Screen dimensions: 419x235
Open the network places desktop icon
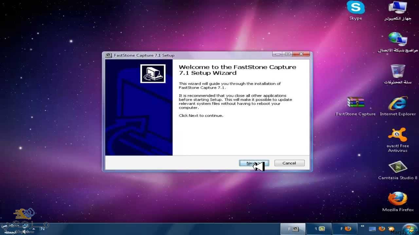[x=398, y=42]
